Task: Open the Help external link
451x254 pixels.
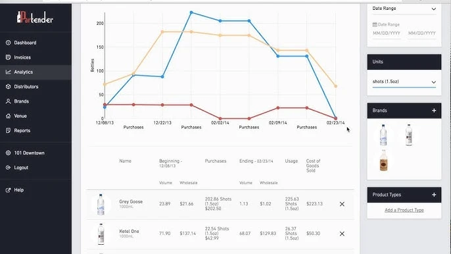Action: (x=36, y=190)
